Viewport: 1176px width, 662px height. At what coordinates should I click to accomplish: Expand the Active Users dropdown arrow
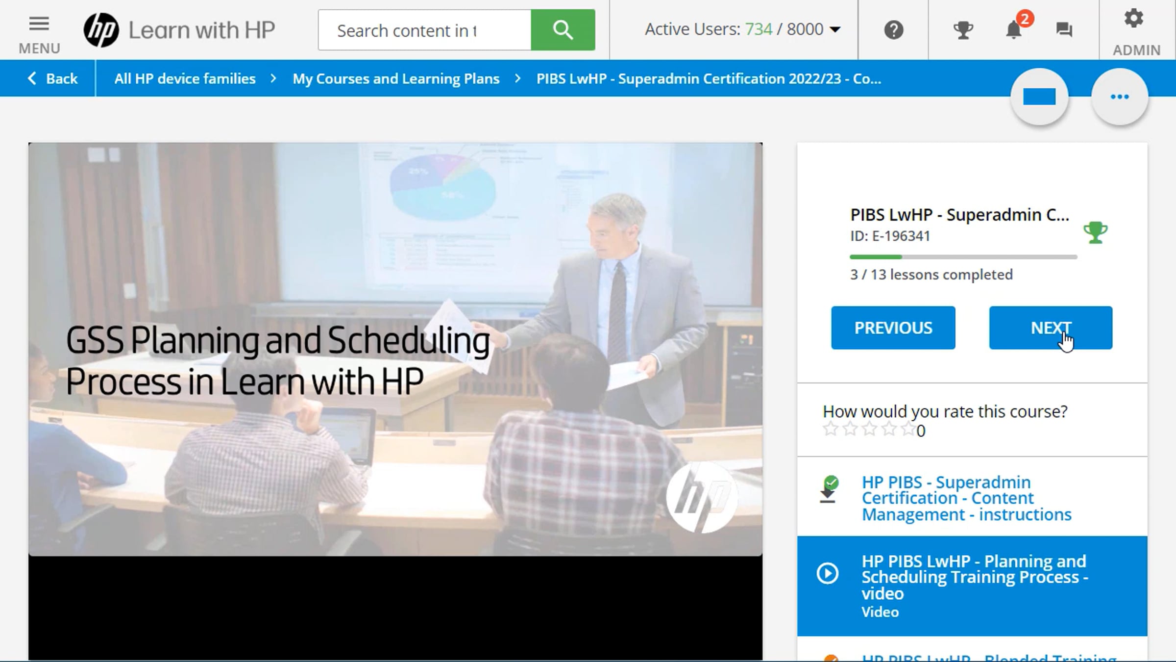coord(835,30)
